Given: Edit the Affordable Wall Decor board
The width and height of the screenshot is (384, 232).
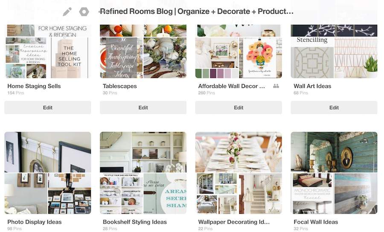Looking at the screenshot, I should (239, 107).
